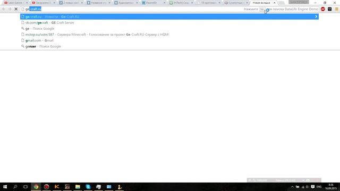Image resolution: width=340 pixels, height=191 pixels.
Task: Open the blue window app icon in the taskbar
Action: (x=109, y=187)
